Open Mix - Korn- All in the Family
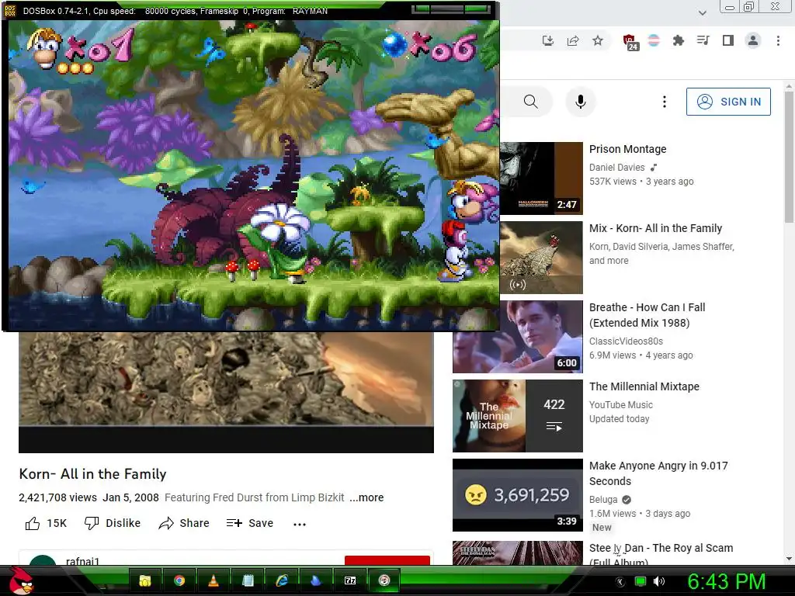 pyautogui.click(x=655, y=228)
